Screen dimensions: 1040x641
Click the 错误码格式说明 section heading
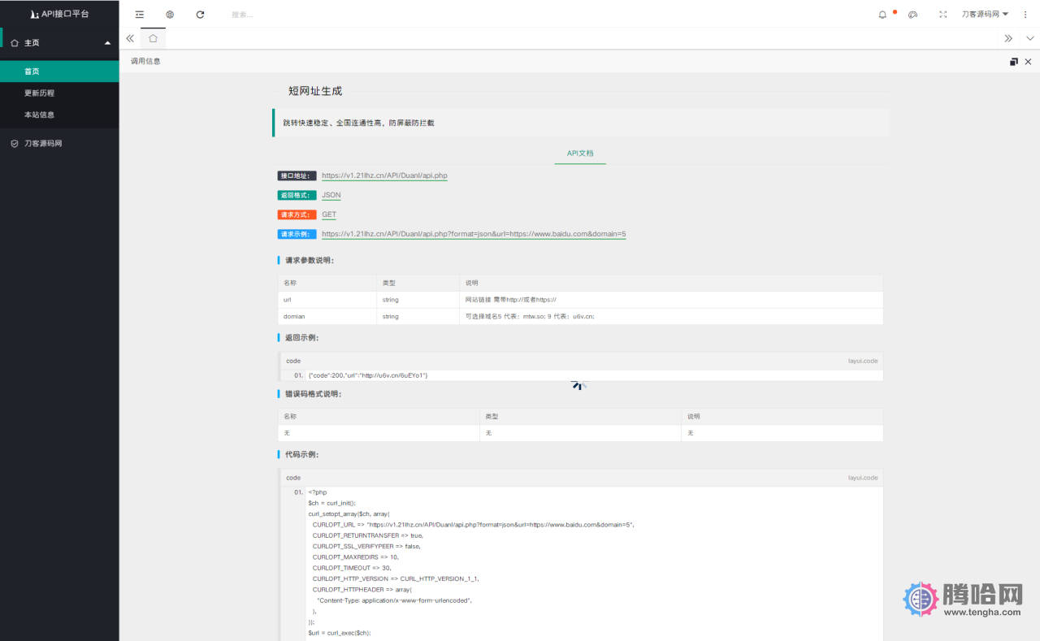pyautogui.click(x=313, y=394)
